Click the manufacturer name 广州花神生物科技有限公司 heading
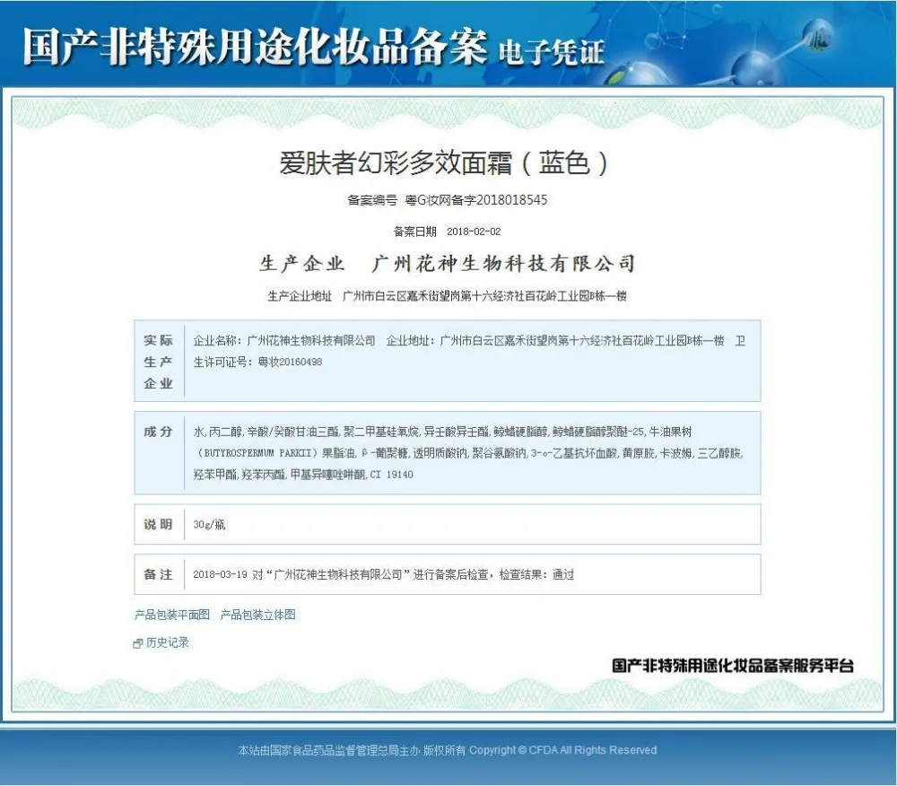The height and width of the screenshot is (786, 897). tap(503, 263)
